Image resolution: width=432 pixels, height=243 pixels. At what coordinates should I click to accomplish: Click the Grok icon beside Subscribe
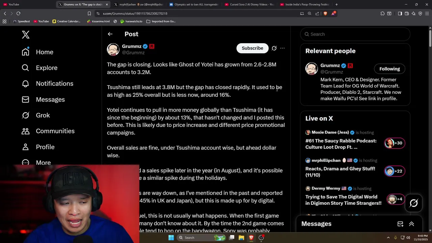[x=274, y=48]
